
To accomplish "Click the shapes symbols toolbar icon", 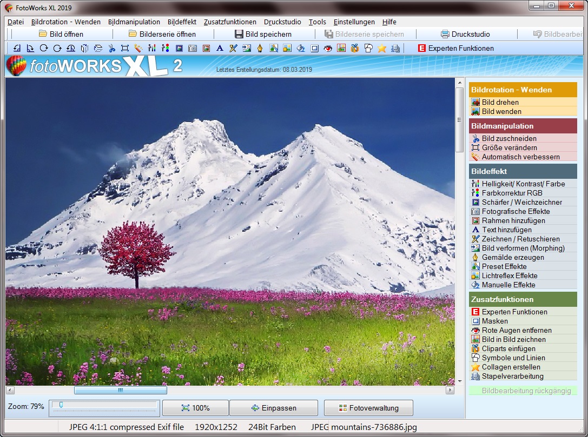I will coord(368,48).
